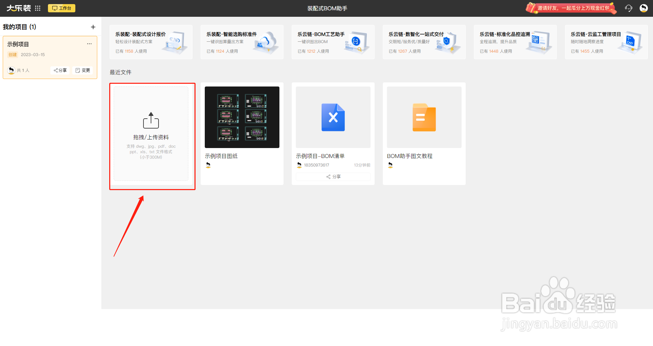The width and height of the screenshot is (653, 346).
Task: Add a new project with plus icon
Action: pos(93,27)
